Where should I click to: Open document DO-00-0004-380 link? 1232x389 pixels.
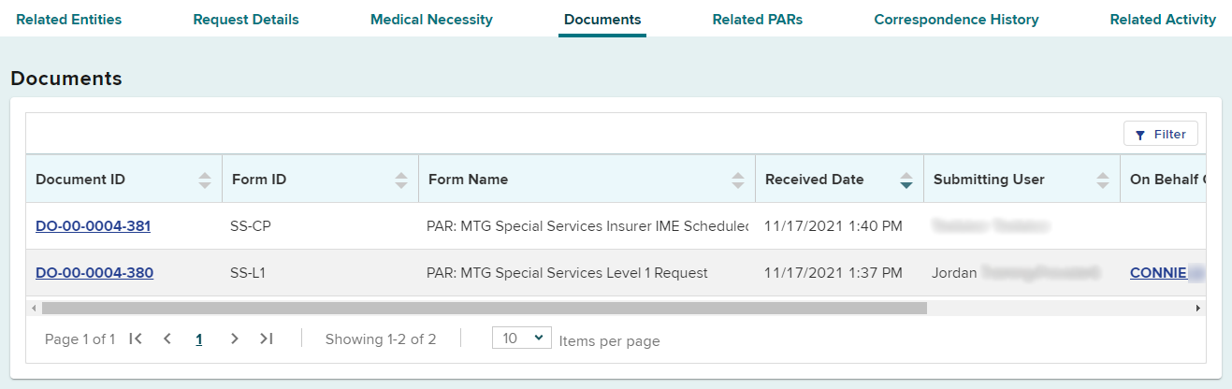pyautogui.click(x=94, y=273)
